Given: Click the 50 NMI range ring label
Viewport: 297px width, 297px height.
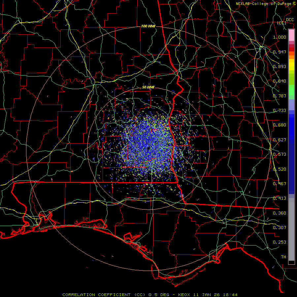Looking at the screenshot, I should [x=148, y=87].
